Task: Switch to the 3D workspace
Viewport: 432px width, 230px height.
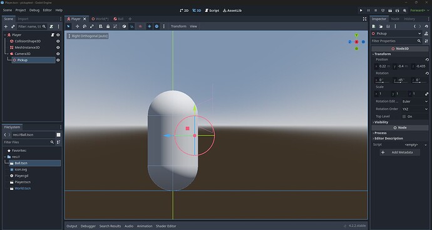Action: (x=197, y=11)
